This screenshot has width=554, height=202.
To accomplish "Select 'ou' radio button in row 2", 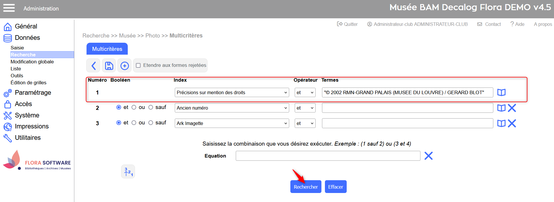I will tap(134, 107).
